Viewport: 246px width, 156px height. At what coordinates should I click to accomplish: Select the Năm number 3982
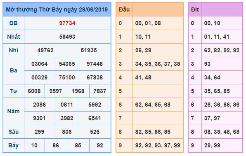[67, 119]
